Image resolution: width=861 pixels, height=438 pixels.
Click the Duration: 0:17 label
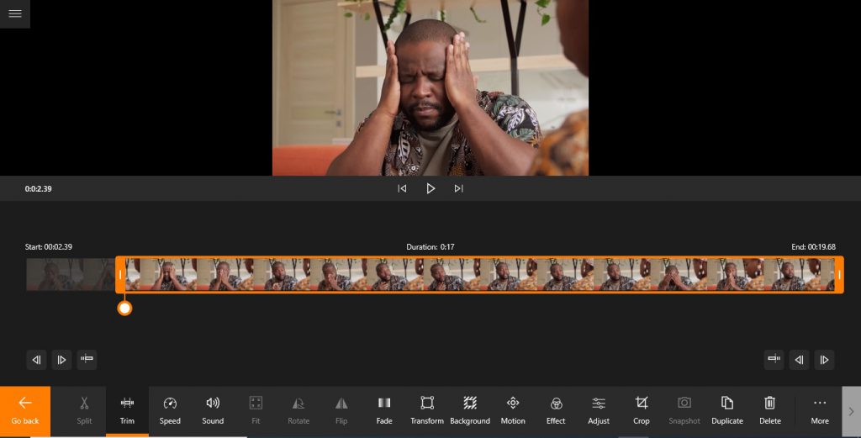430,247
